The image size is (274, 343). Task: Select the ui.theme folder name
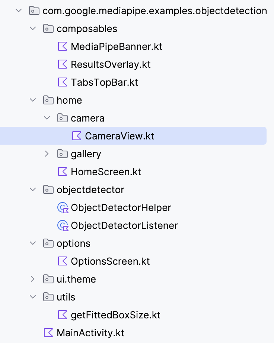coord(76,279)
